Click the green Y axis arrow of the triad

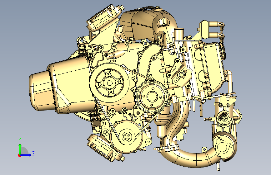click(x=20, y=149)
